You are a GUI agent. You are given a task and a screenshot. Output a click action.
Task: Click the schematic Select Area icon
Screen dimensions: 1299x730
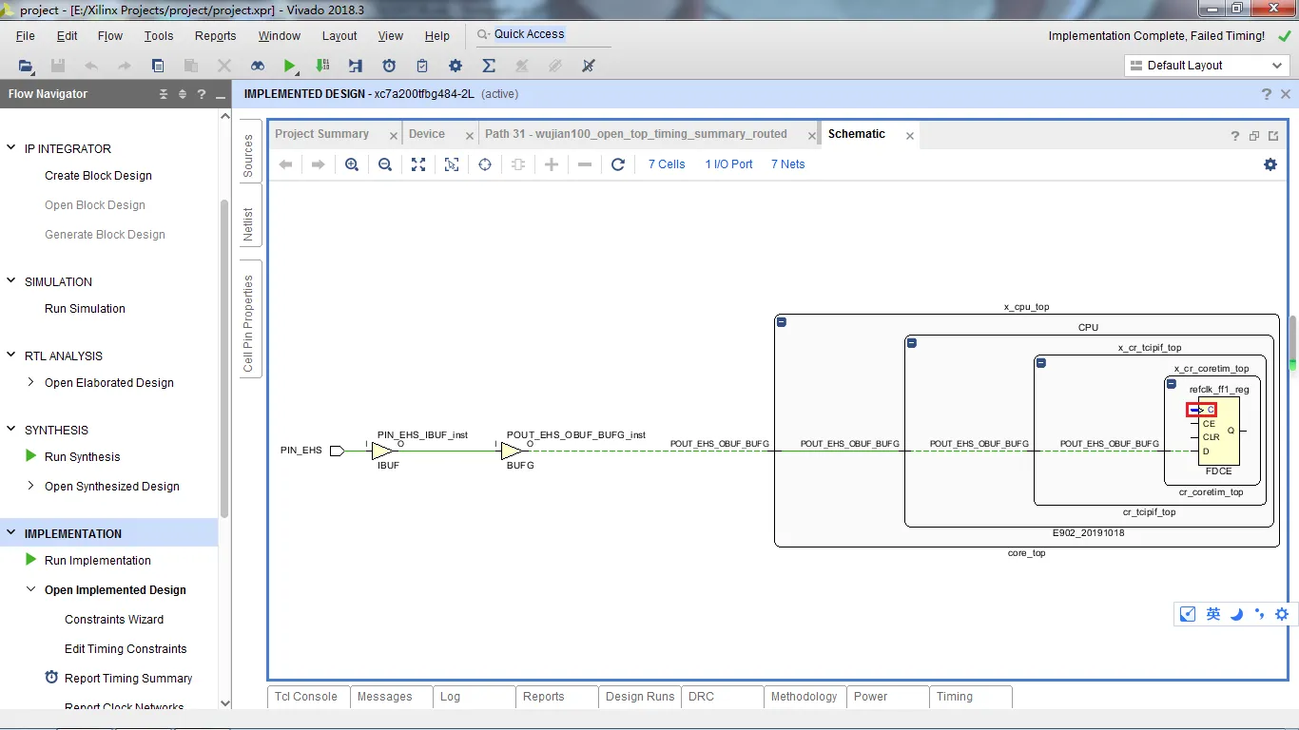click(x=452, y=164)
